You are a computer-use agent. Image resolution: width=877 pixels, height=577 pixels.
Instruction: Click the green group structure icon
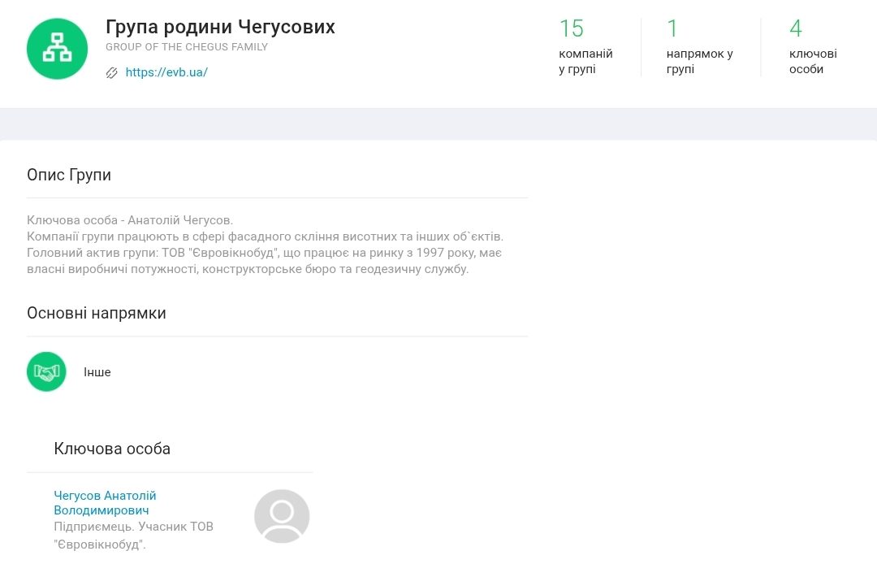[x=57, y=49]
